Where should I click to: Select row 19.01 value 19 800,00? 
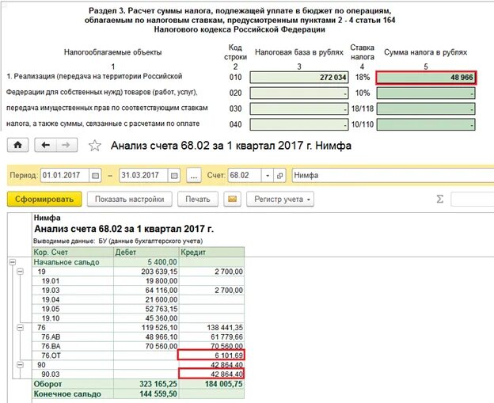[x=146, y=281]
